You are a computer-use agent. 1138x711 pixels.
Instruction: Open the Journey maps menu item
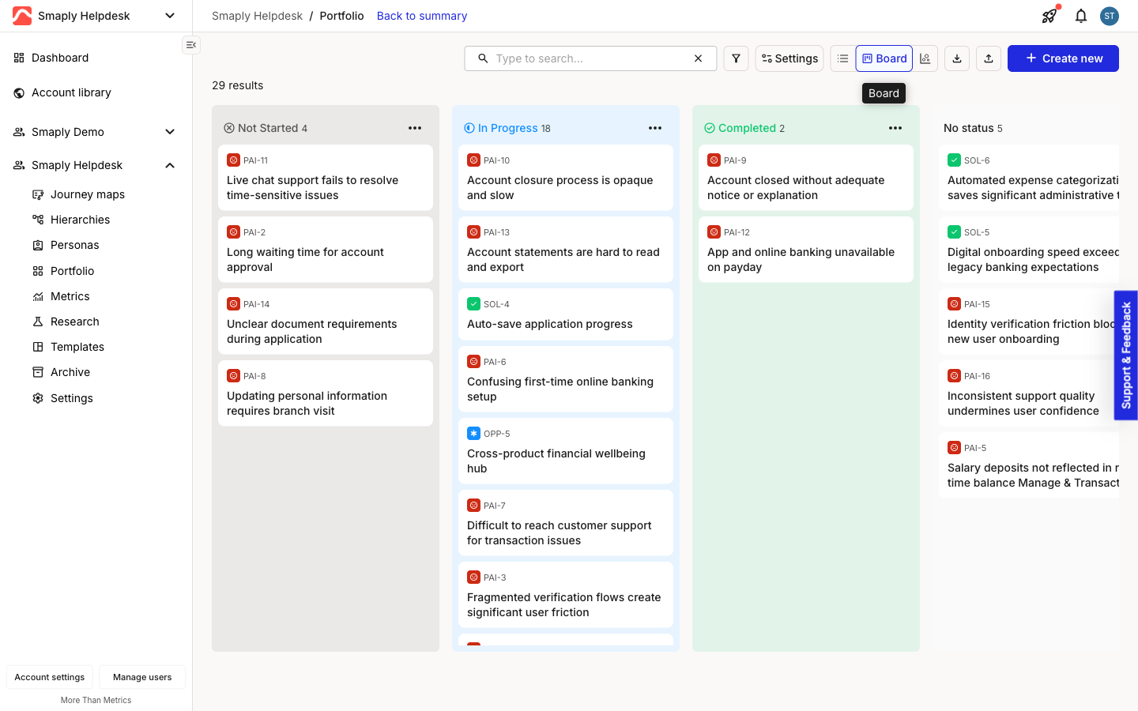click(x=88, y=194)
